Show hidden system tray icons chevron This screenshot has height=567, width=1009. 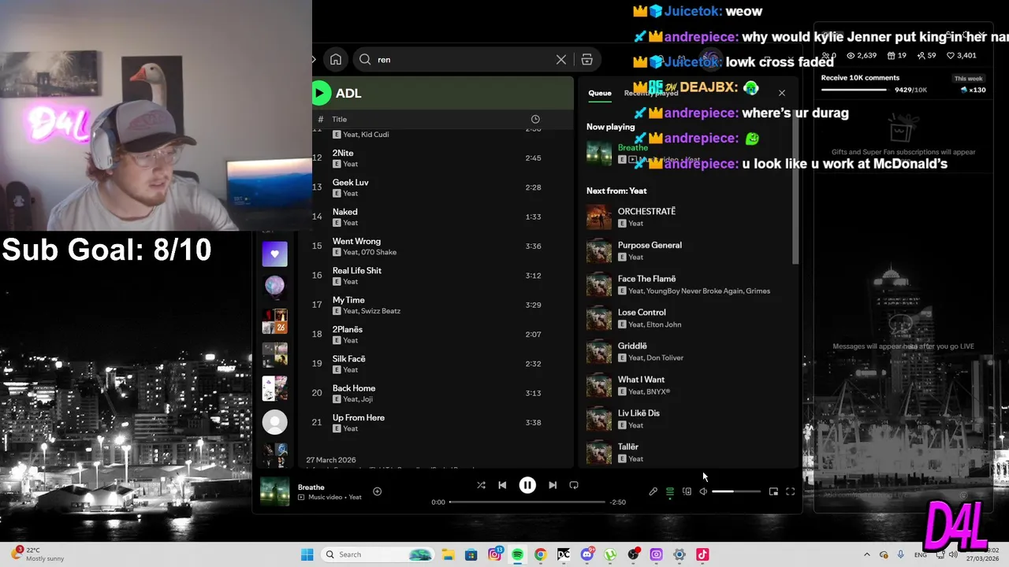[867, 554]
